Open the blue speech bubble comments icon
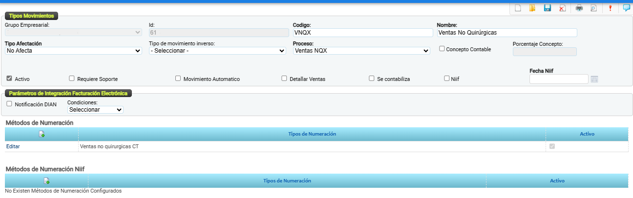Screen dimensions: 633x198 pyautogui.click(x=626, y=8)
